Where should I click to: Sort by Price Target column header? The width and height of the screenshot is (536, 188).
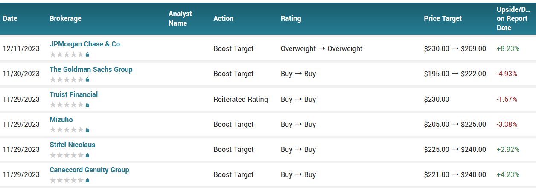[443, 19]
